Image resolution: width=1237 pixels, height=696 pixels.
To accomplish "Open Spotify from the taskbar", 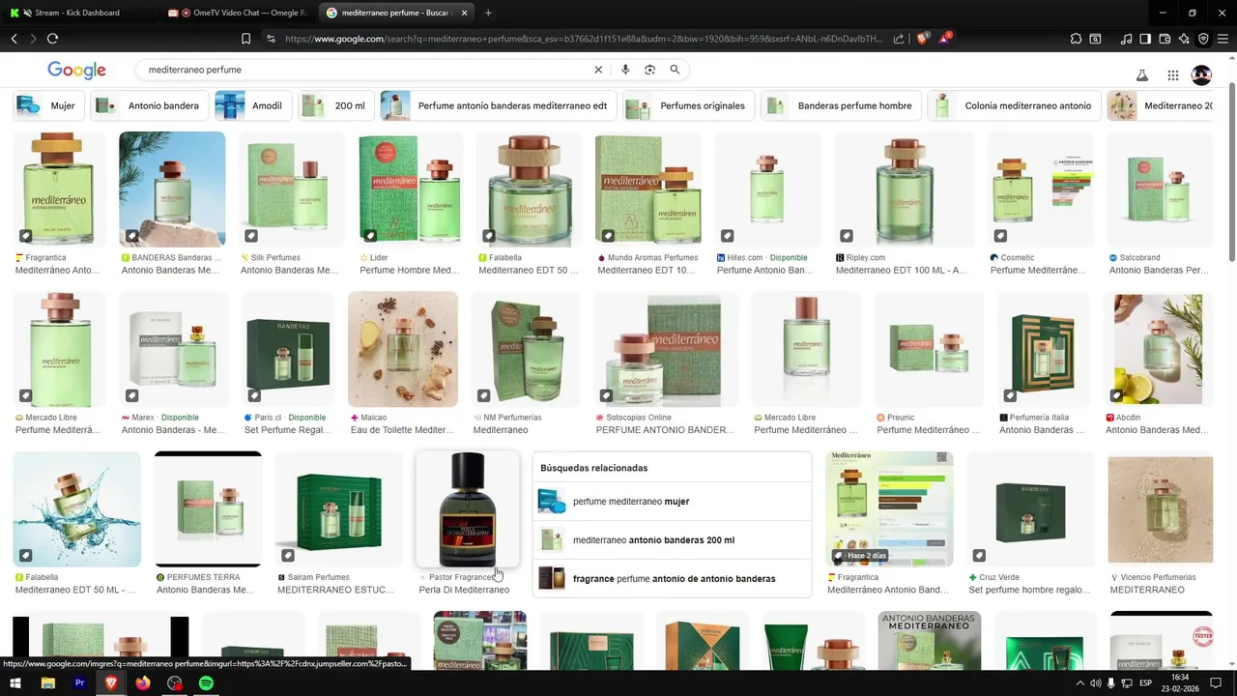I will coord(206,682).
